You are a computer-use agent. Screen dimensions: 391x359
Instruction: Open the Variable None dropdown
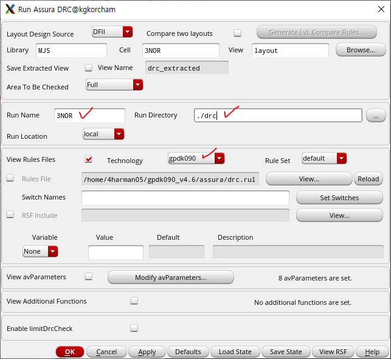40,251
